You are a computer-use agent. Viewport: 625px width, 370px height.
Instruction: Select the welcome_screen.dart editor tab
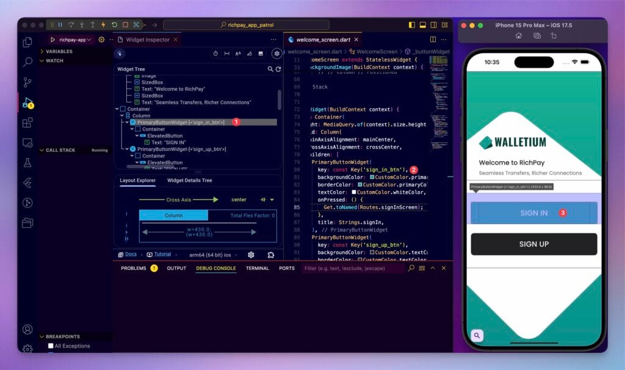[323, 40]
